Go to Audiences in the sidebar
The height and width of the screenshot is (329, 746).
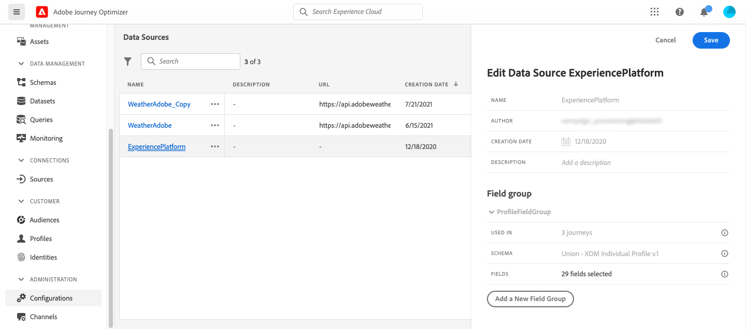(45, 220)
